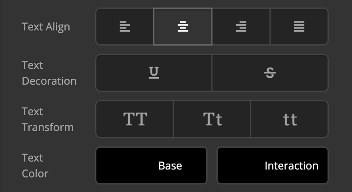The width and height of the screenshot is (352, 192).
Task: Click the Text Align label
Action: 46,27
